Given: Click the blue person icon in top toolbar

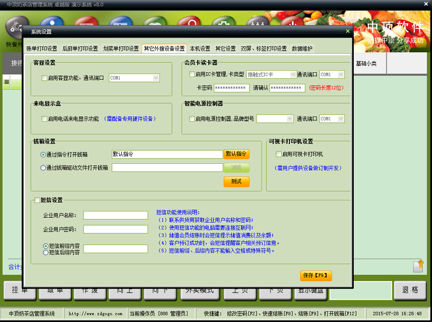Looking at the screenshot, I should [52, 21].
